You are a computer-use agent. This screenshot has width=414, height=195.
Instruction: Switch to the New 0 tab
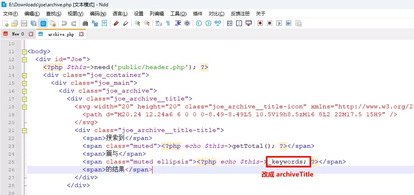pos(17,34)
